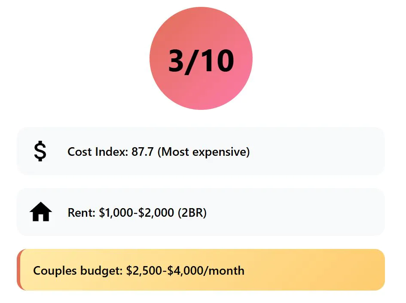Click the orange accent bar on budget banner
This screenshot has height=303, width=406.
18,270
